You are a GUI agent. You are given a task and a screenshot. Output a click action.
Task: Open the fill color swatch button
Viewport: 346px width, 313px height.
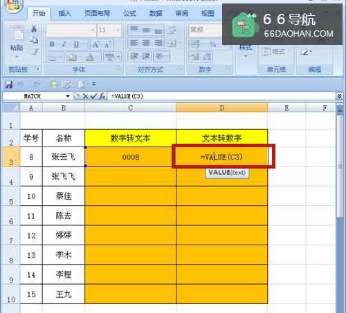(72, 57)
